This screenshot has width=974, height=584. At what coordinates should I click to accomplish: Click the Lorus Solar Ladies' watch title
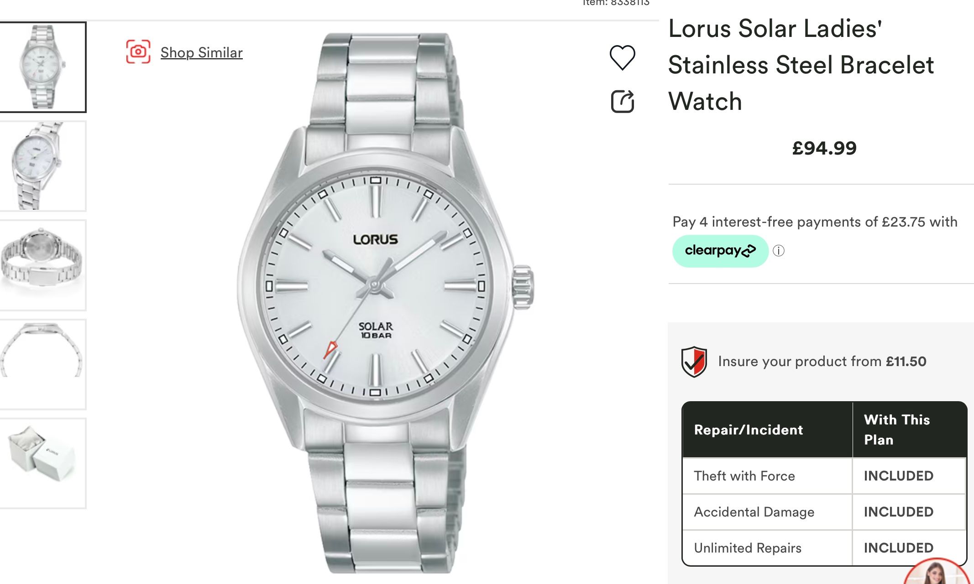click(801, 65)
